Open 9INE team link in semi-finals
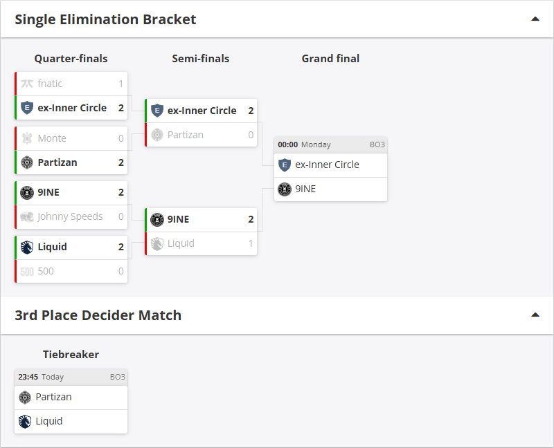The width and height of the screenshot is (554, 448). pyautogui.click(x=179, y=219)
